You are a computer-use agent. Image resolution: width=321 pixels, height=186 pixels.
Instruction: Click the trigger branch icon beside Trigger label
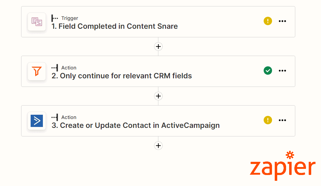(55, 18)
